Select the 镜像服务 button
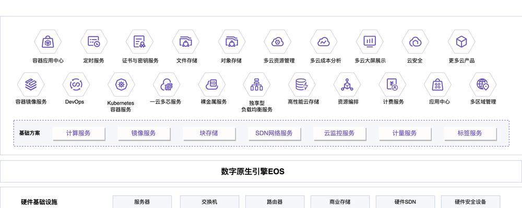Screen dimensions: 522x208 pyautogui.click(x=144, y=133)
